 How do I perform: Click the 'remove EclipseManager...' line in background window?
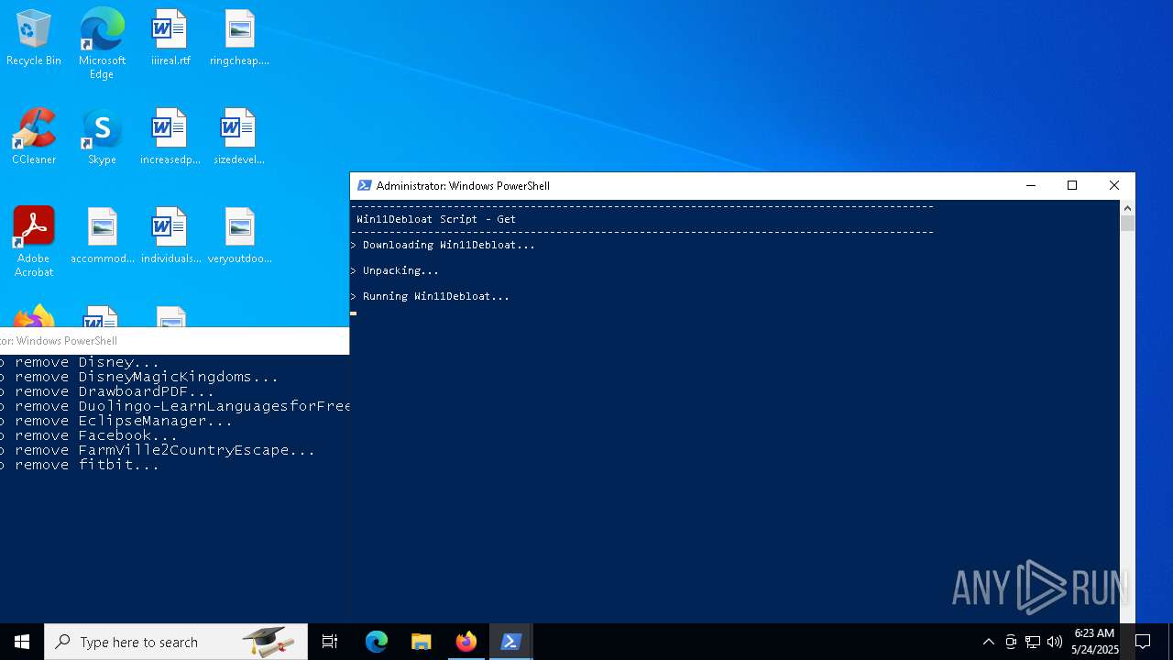click(116, 421)
